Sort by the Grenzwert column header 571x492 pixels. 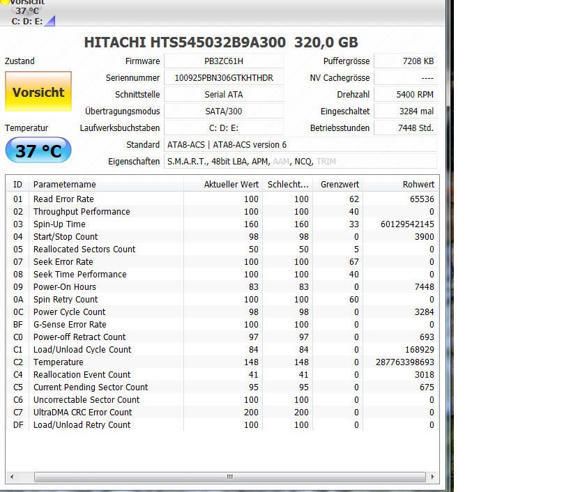[x=338, y=185]
